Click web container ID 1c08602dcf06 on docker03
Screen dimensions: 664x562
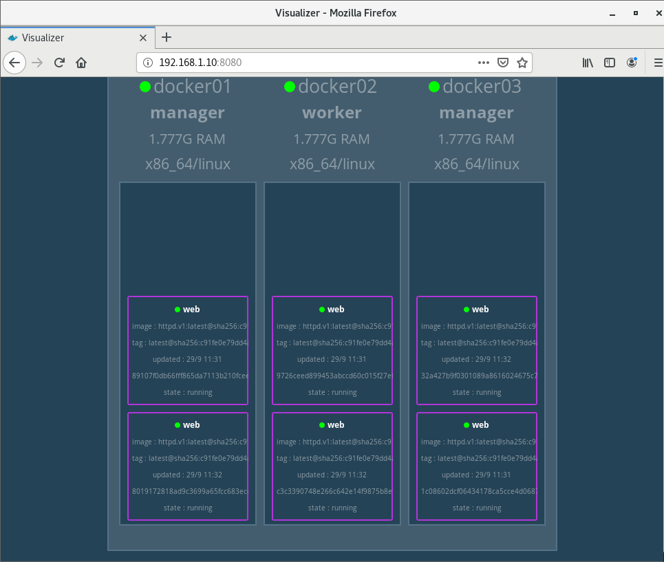479,491
